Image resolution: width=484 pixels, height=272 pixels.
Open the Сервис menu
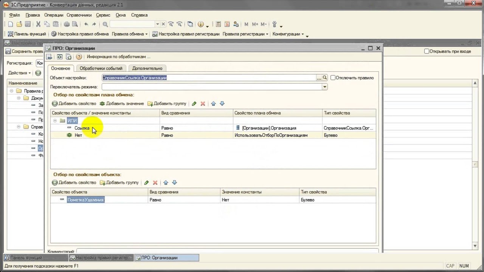pyautogui.click(x=103, y=15)
